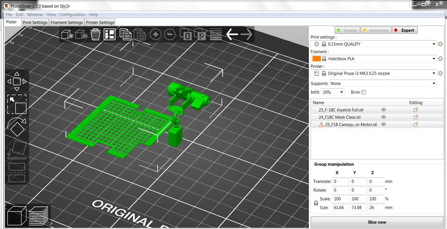
Task: Click the Remove instance minus circle icon
Action: pyautogui.click(x=170, y=35)
